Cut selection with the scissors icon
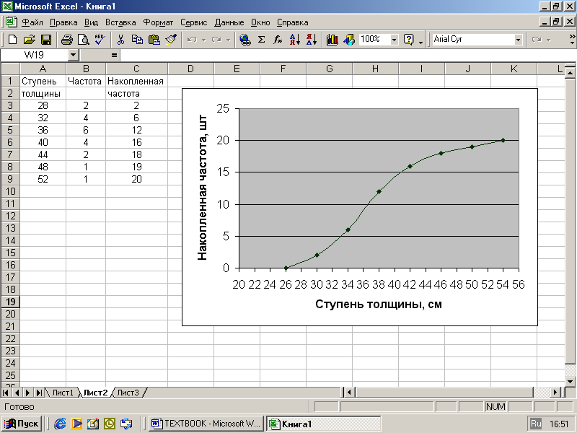Screen dimensions: 577x433 [x=120, y=40]
